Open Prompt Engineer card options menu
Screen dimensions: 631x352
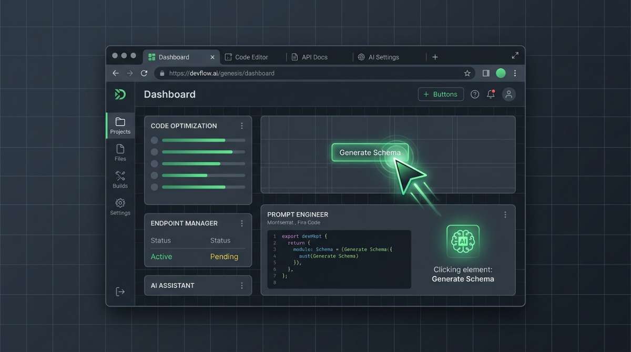click(505, 215)
